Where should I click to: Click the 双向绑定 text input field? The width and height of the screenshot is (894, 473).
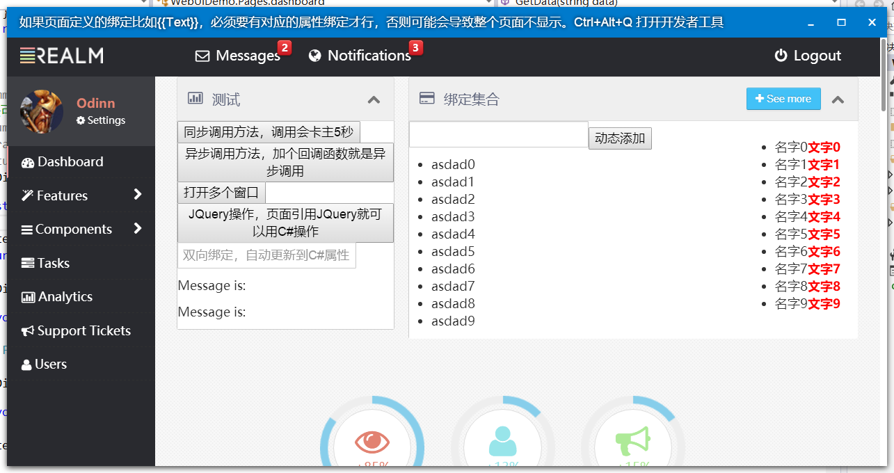click(266, 255)
